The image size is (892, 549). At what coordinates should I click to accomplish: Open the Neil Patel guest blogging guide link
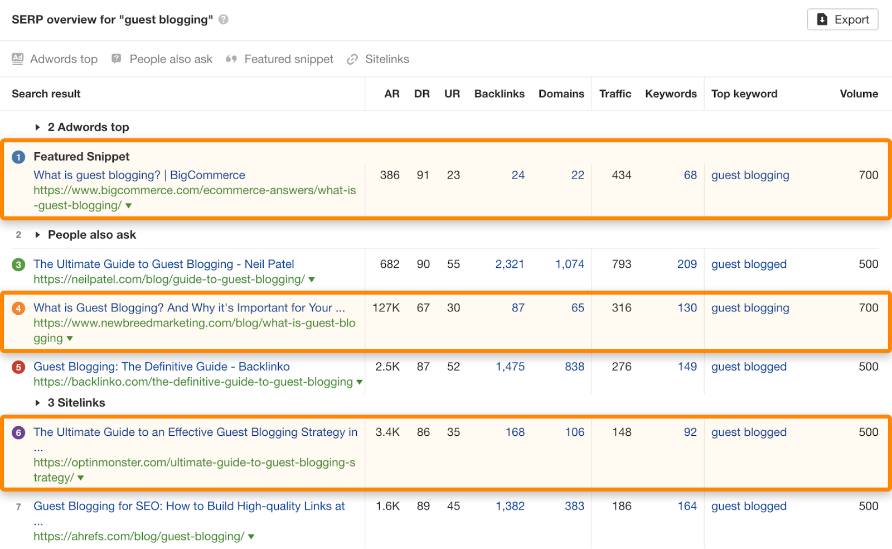coord(164,264)
